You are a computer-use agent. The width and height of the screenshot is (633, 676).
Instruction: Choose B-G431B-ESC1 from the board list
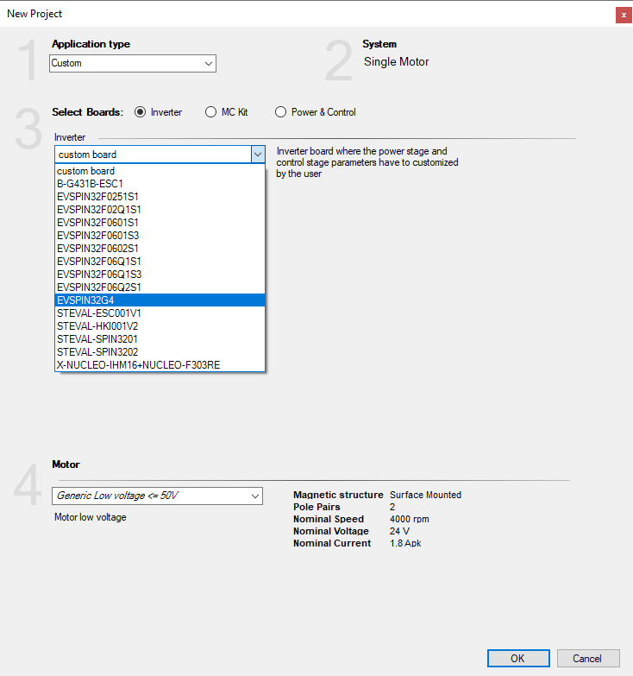click(x=160, y=184)
